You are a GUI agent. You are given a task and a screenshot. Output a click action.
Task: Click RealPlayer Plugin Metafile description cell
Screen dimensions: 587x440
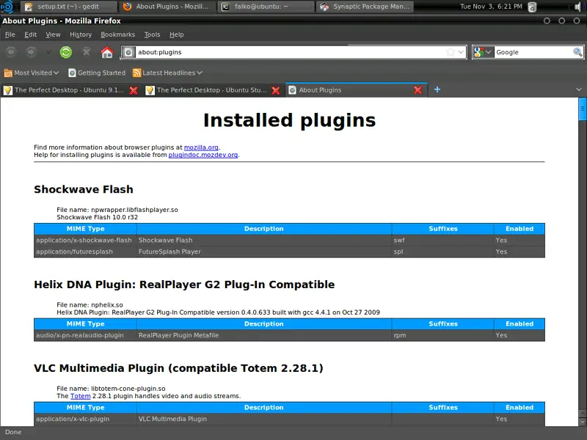point(264,335)
